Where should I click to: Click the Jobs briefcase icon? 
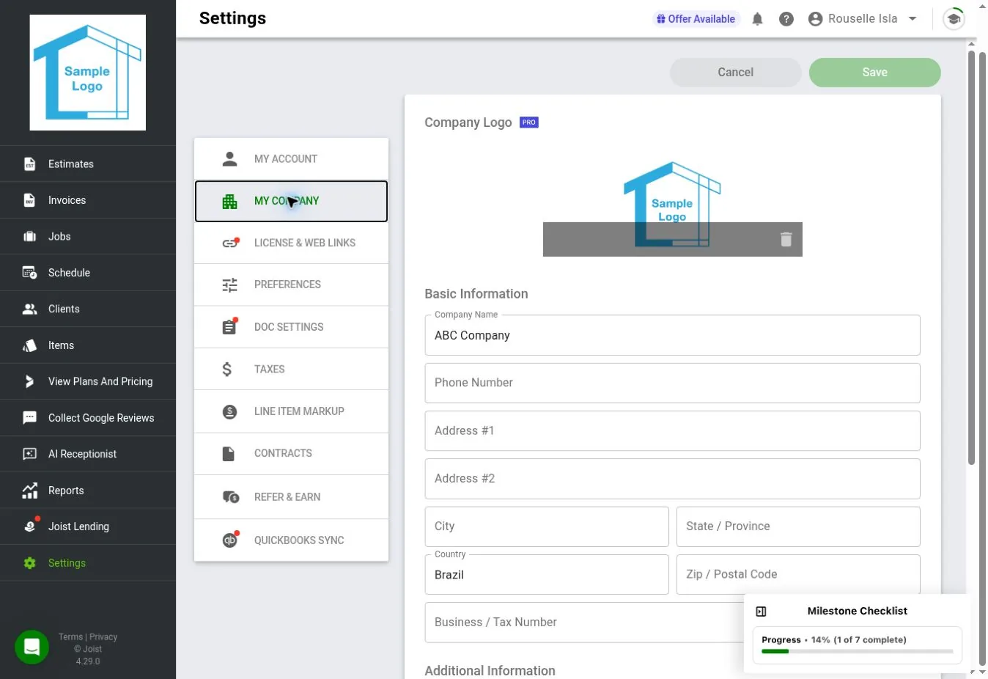pos(29,236)
